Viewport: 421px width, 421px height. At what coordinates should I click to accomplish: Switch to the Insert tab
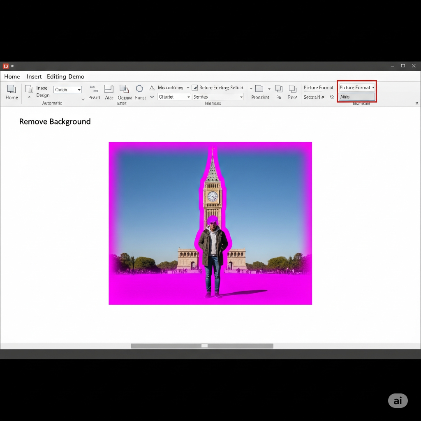34,76
